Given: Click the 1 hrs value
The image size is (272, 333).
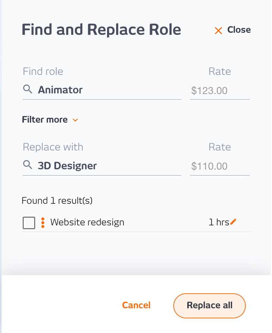Looking at the screenshot, I should pos(219,222).
